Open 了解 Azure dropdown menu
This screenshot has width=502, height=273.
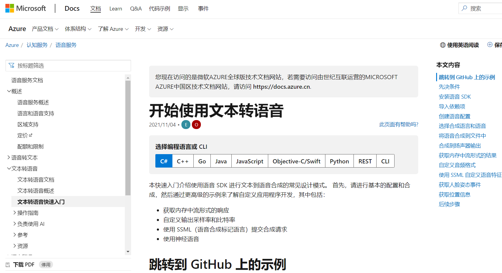113,29
